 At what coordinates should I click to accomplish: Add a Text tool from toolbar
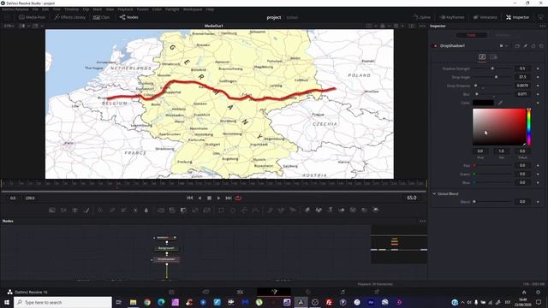coord(74,210)
